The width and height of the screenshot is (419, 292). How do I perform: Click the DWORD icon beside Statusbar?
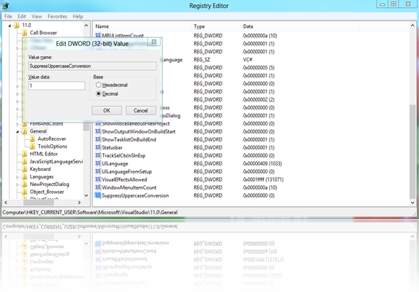(98, 148)
